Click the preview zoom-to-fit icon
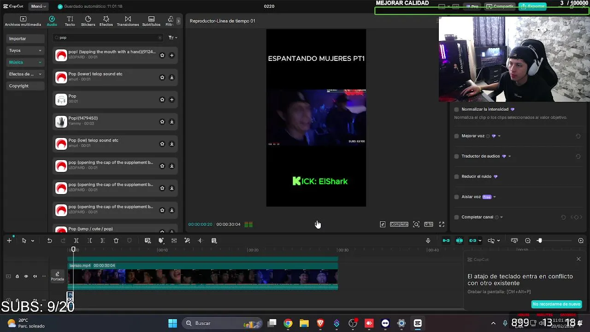The height and width of the screenshot is (332, 590). (x=416, y=224)
